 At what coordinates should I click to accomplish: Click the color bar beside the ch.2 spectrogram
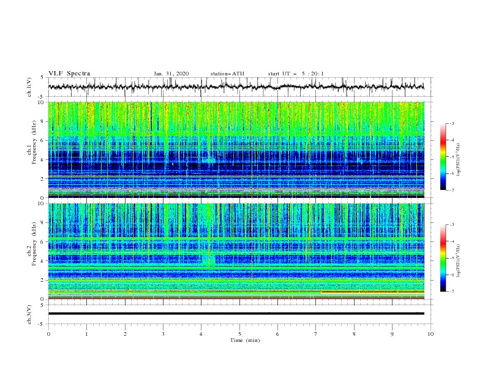click(x=443, y=258)
